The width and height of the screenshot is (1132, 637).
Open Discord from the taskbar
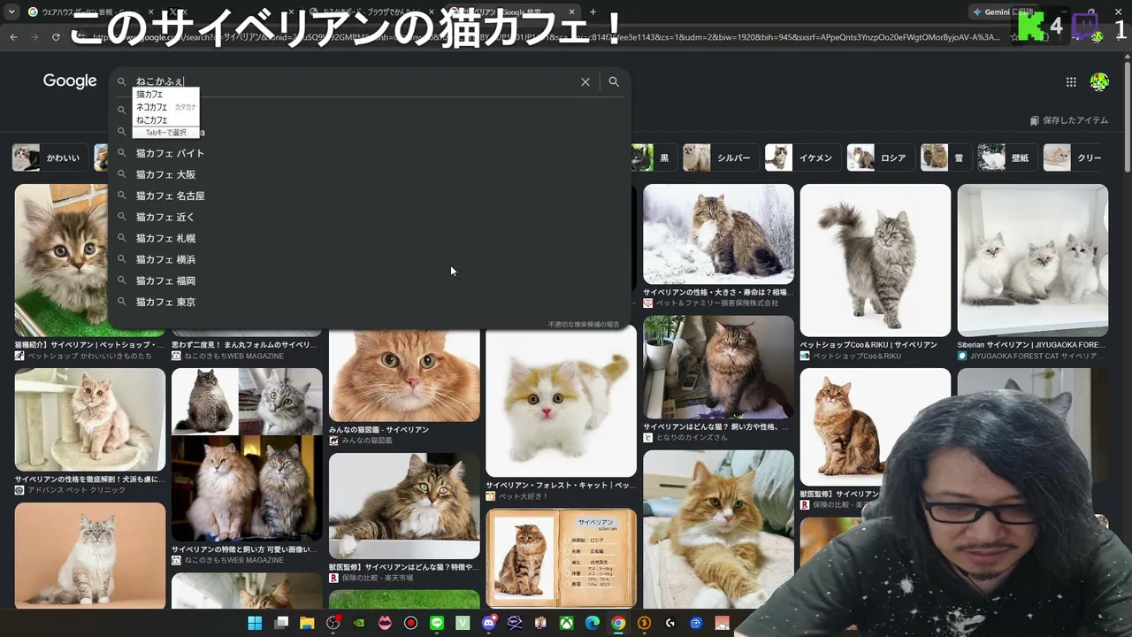(489, 623)
